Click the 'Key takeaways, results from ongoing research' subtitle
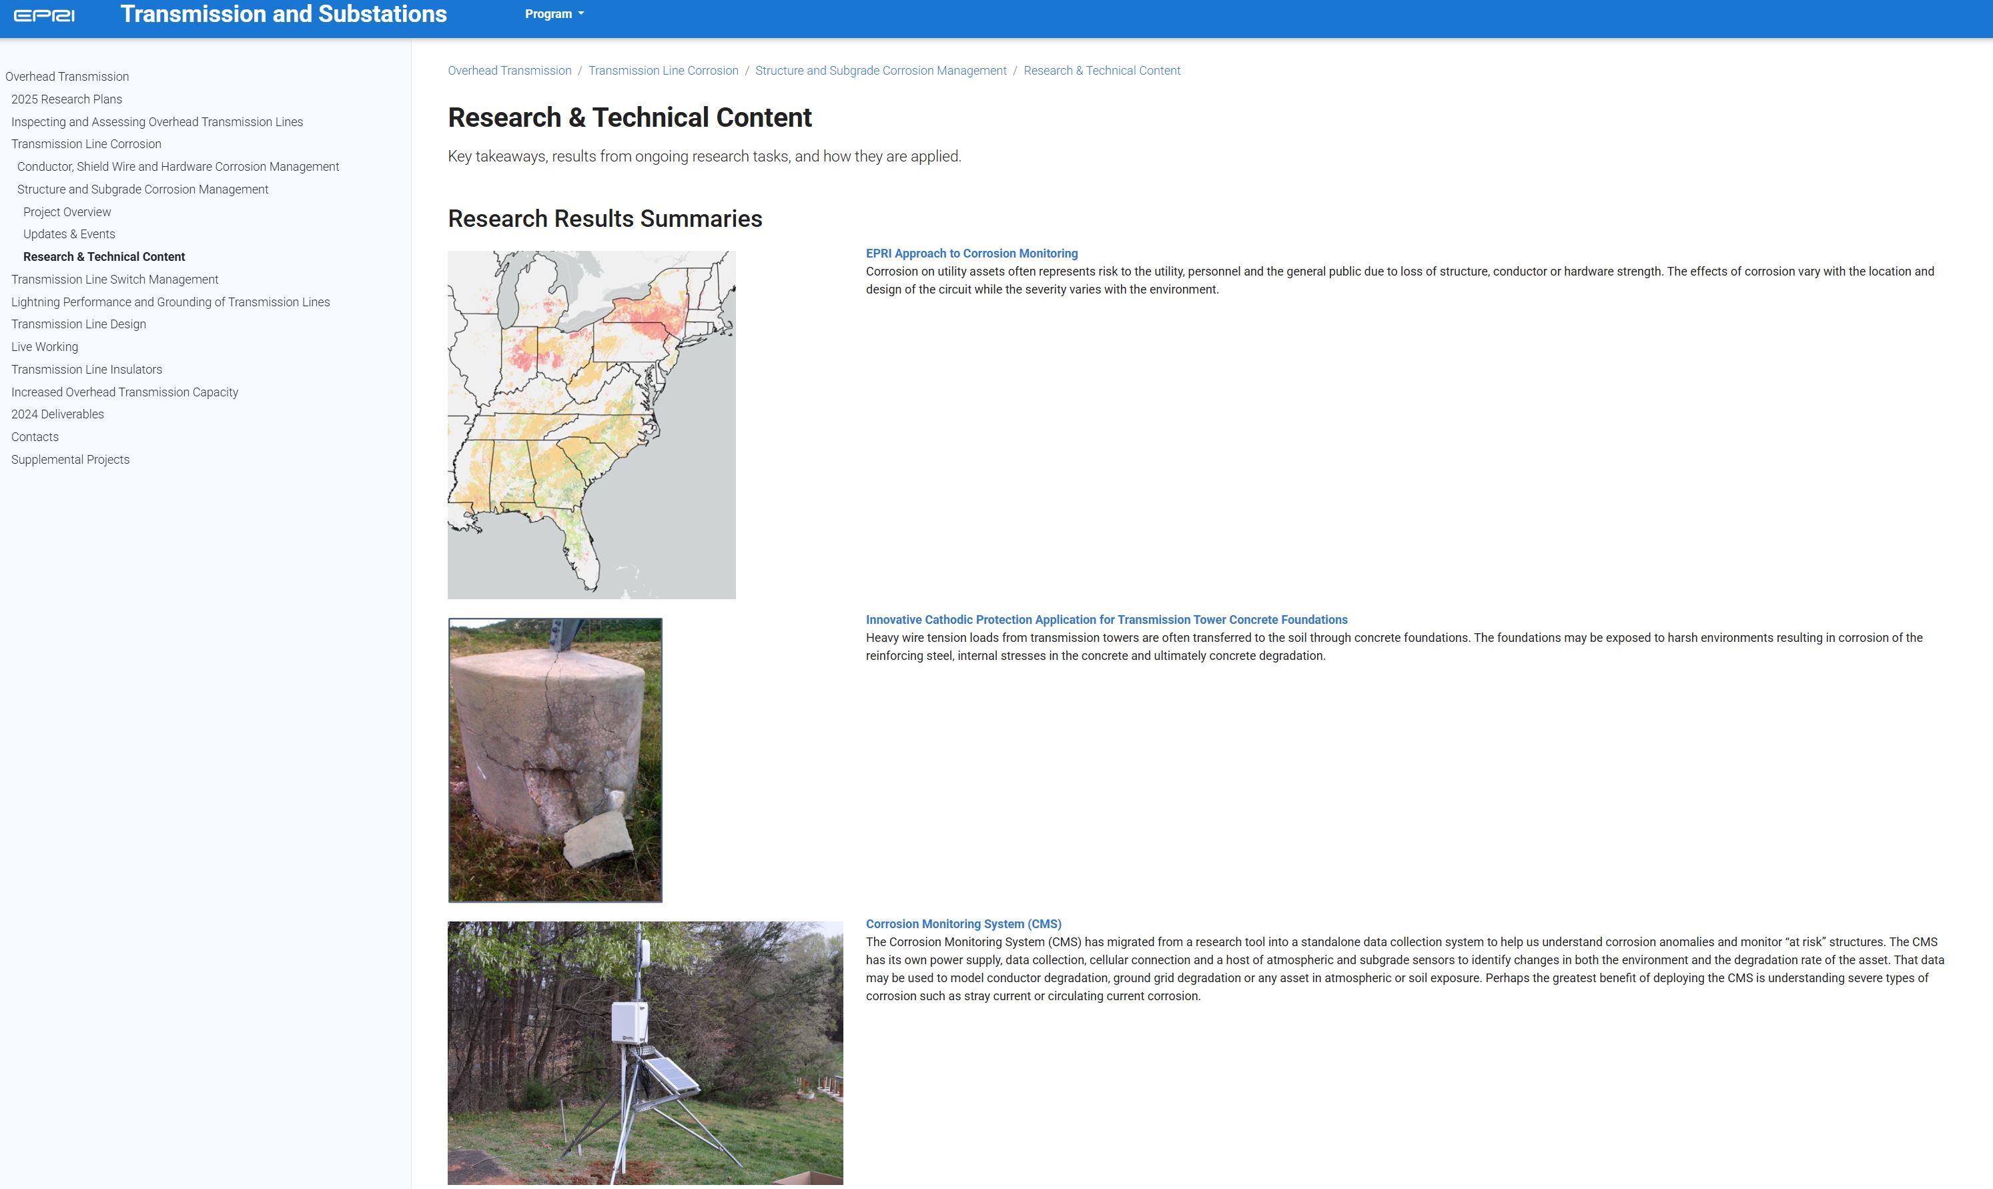 [704, 156]
